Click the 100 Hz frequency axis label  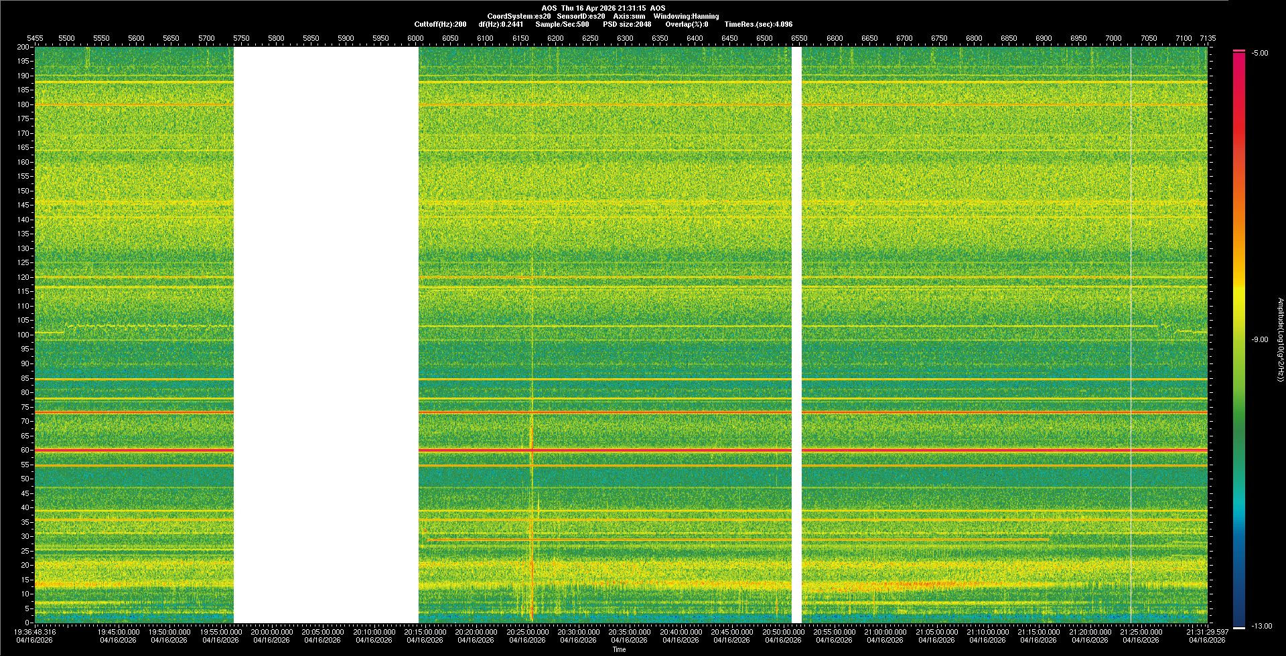click(x=23, y=335)
